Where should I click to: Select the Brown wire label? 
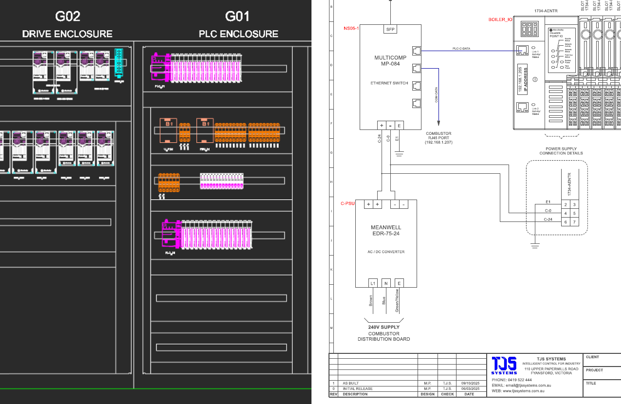pyautogui.click(x=371, y=300)
